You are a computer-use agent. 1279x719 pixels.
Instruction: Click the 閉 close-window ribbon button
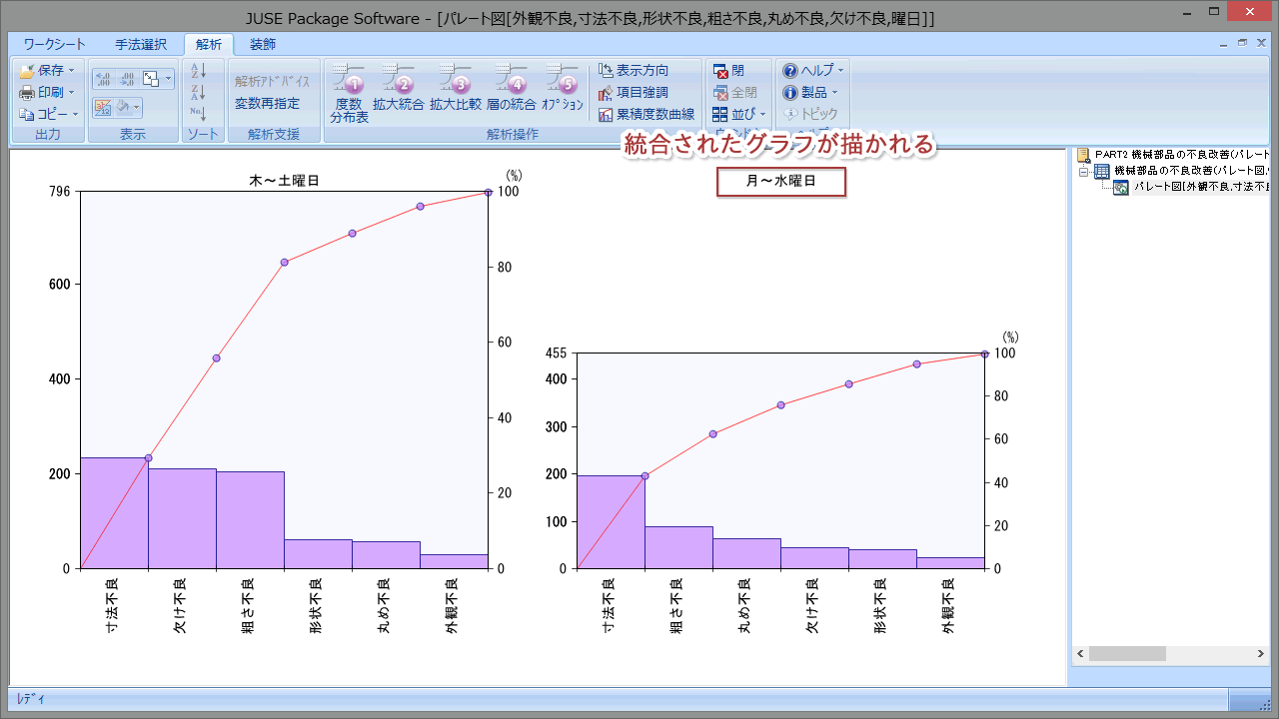pyautogui.click(x=728, y=70)
